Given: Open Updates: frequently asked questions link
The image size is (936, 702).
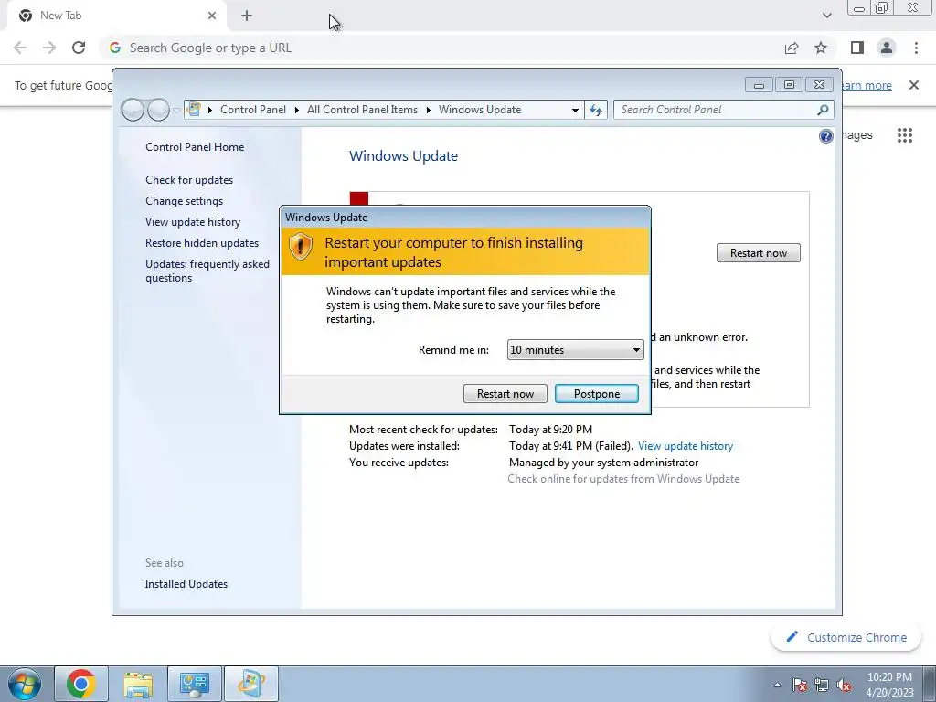Looking at the screenshot, I should click(207, 271).
